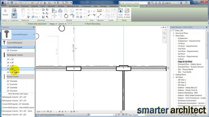The width and height of the screenshot is (209, 117).
Task: Select 26" x 26" rectangular column type
Action: (x=18, y=69)
